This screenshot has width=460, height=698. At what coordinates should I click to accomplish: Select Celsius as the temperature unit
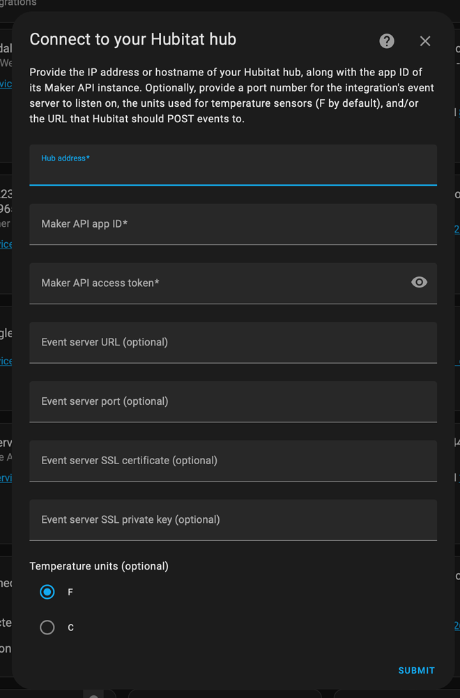pos(47,627)
